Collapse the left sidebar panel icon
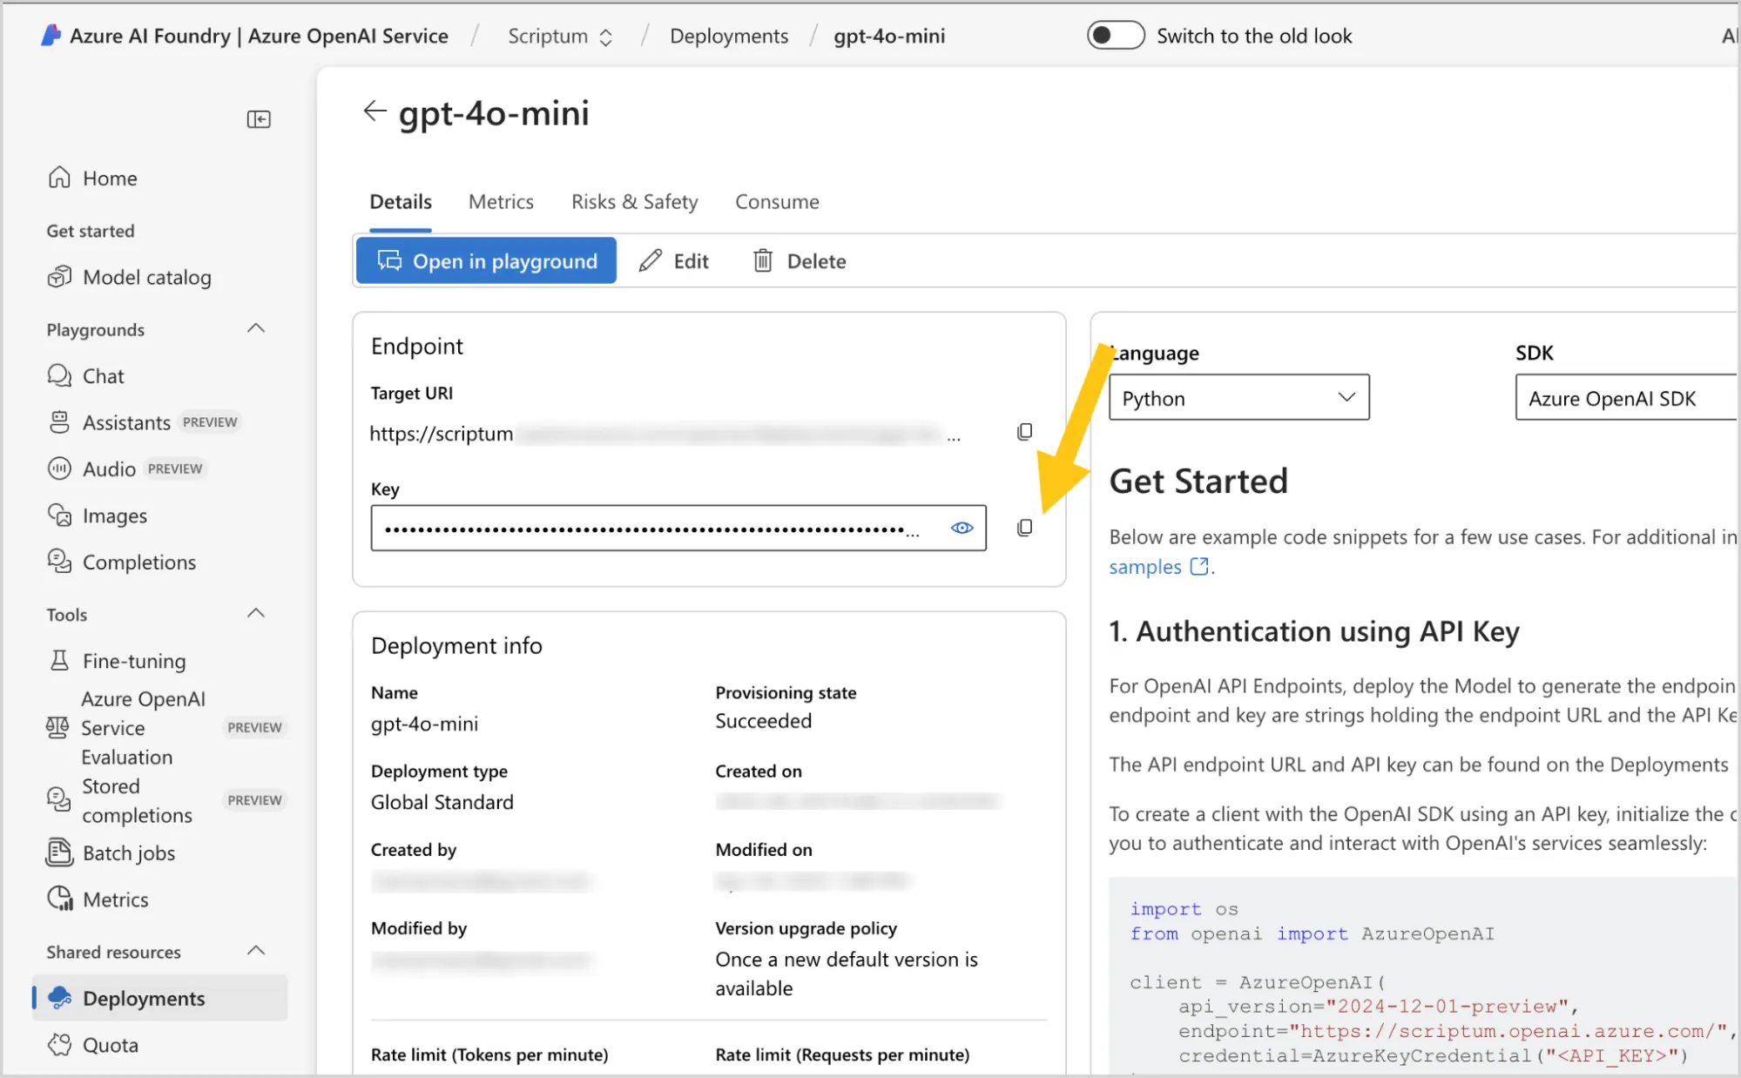1741x1078 pixels. pyautogui.click(x=259, y=119)
